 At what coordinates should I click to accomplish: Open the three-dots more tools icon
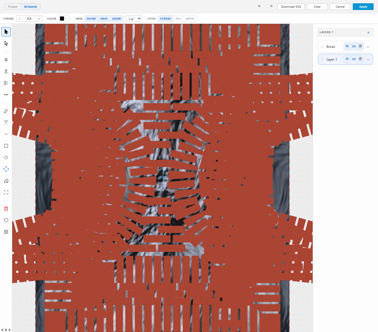point(6,95)
